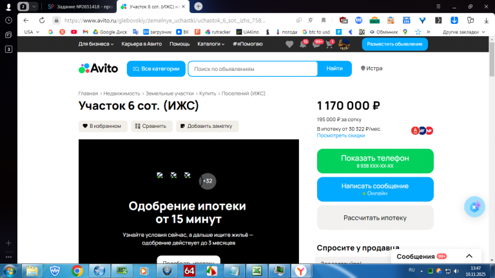Expand the «Для бизнеса» menu
Screen dimensions: 495x278
(x=96, y=44)
